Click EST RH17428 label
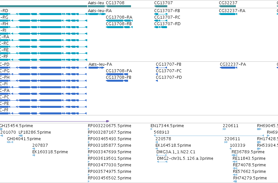The height and width of the screenshot is (183, 278). (267, 139)
